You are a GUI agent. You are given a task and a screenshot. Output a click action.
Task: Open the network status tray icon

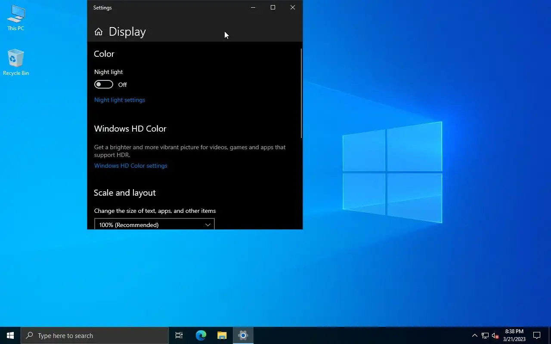[x=485, y=335]
